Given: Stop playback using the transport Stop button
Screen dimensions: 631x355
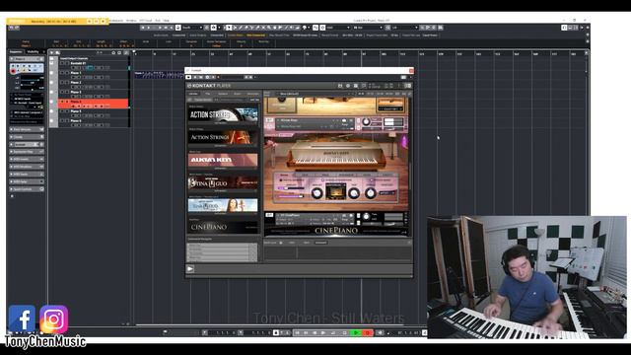Looking at the screenshot, I should [x=345, y=333].
